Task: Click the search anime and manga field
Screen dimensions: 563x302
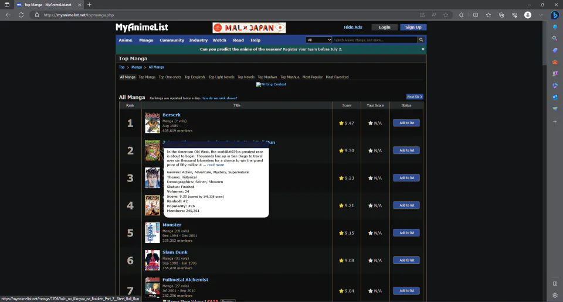Action: coord(375,40)
